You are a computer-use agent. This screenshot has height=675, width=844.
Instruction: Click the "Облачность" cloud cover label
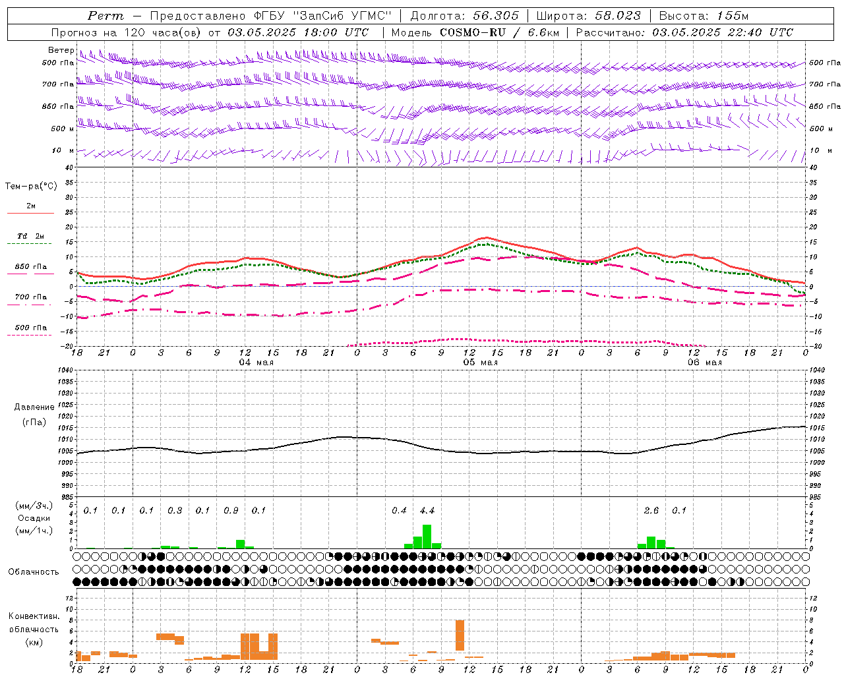pyautogui.click(x=34, y=572)
